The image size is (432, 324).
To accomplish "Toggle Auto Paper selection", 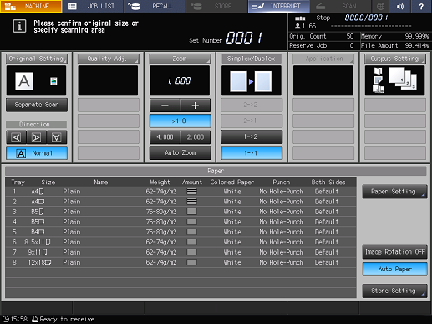I will (394, 269).
